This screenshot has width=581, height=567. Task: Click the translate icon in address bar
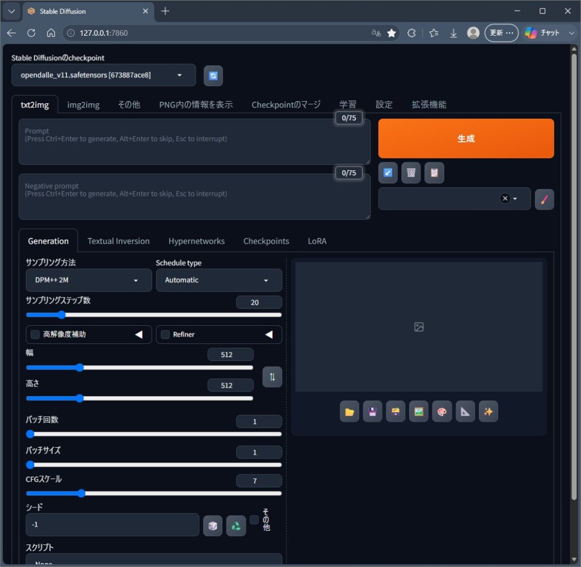[376, 33]
